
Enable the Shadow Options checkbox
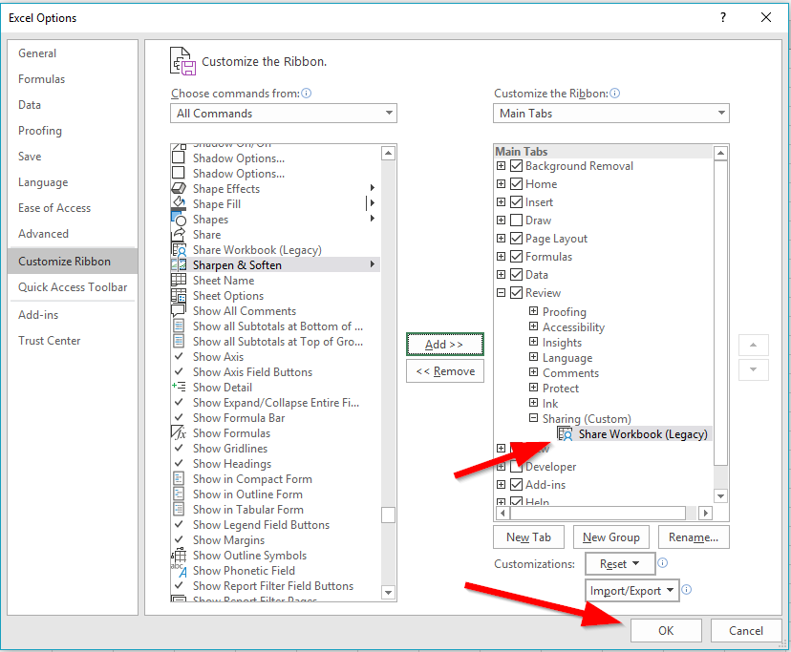(180, 158)
